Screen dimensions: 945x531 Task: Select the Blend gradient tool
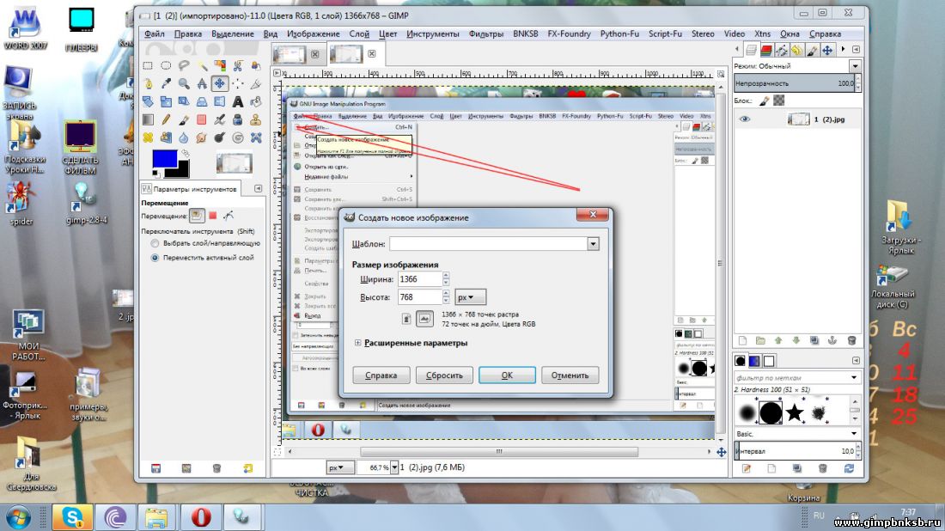[x=148, y=119]
